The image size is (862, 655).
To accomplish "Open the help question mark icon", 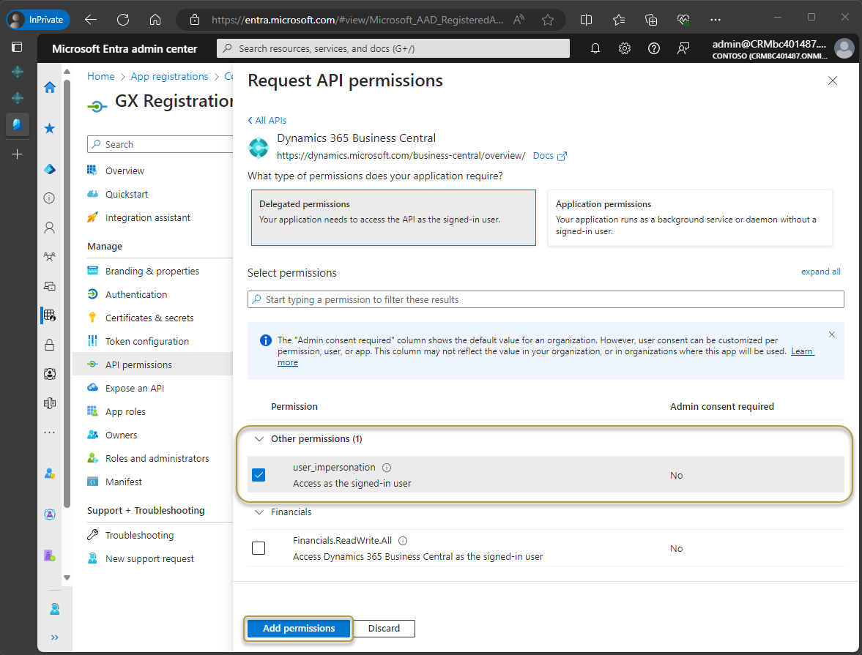I will [x=654, y=48].
